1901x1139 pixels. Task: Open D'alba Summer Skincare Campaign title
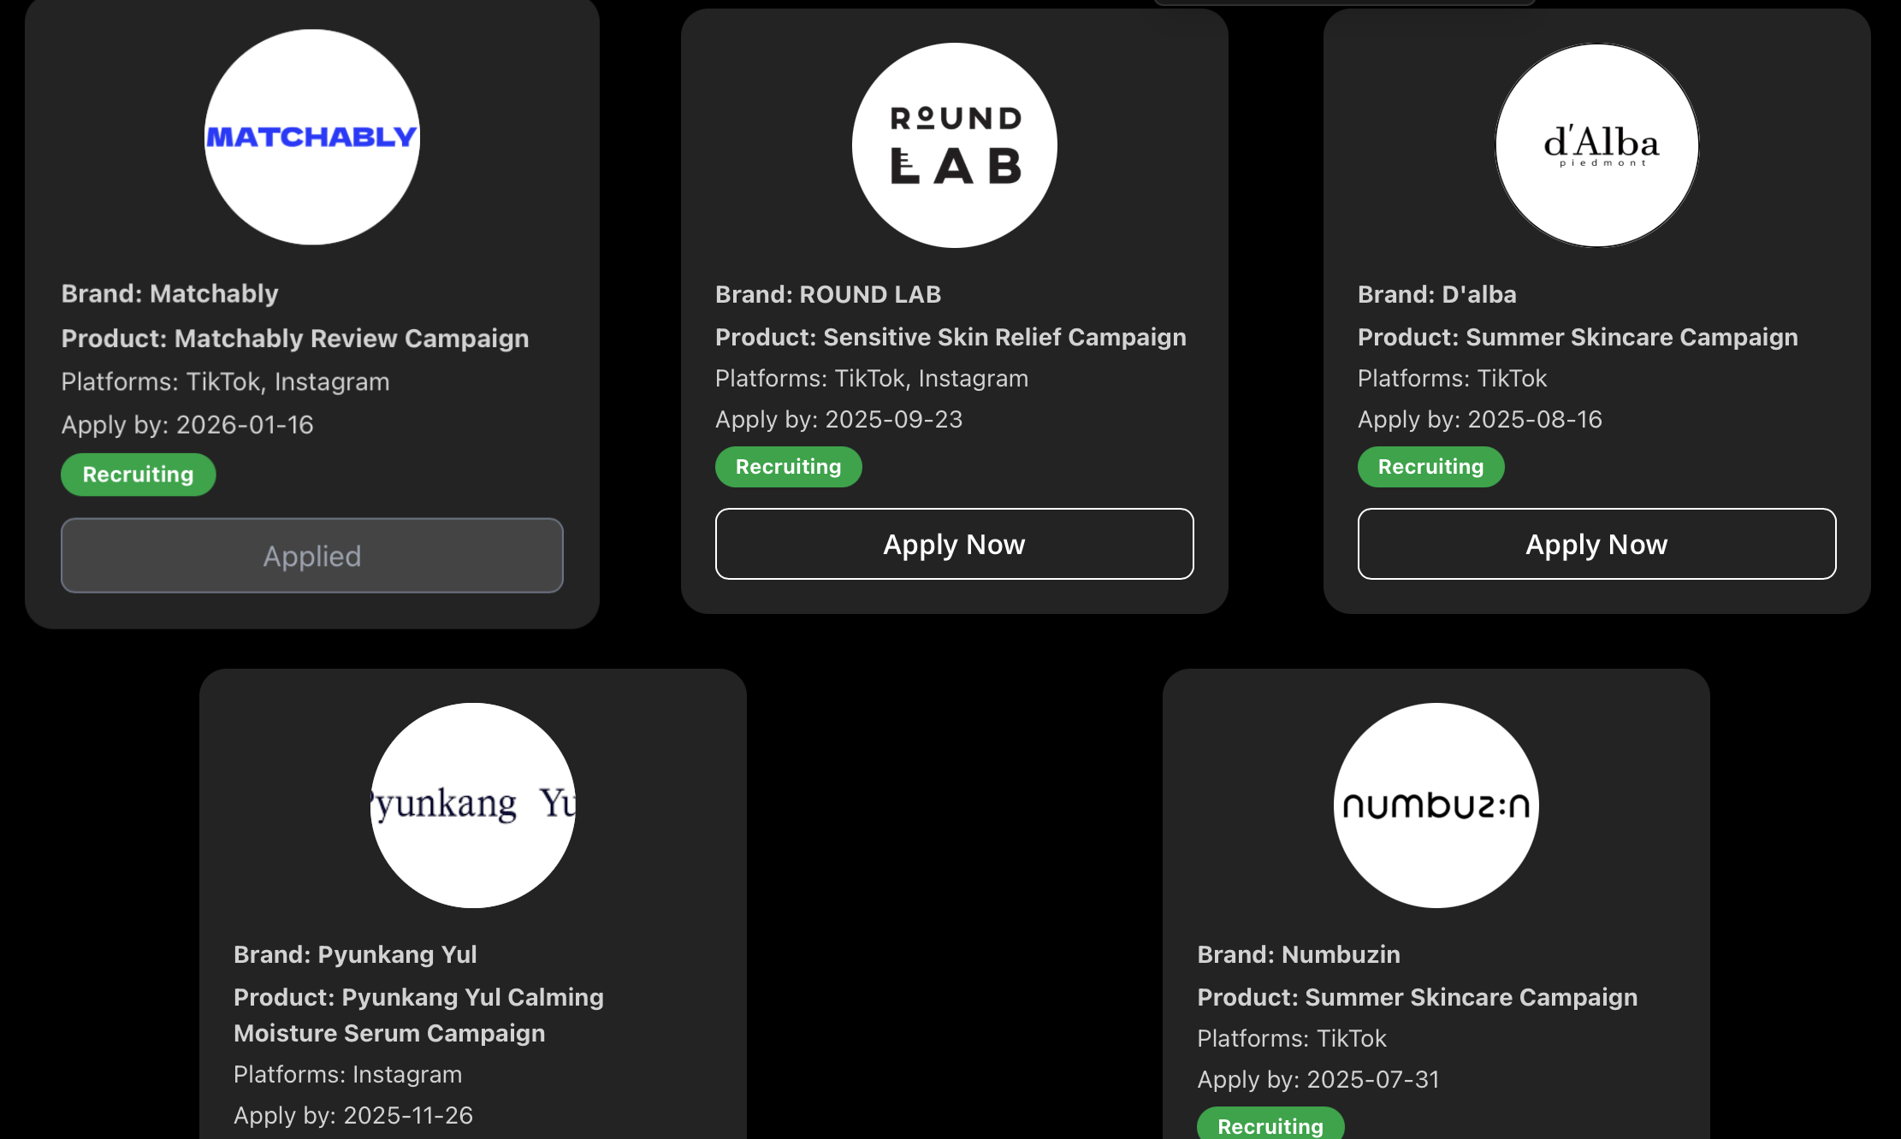1578,337
